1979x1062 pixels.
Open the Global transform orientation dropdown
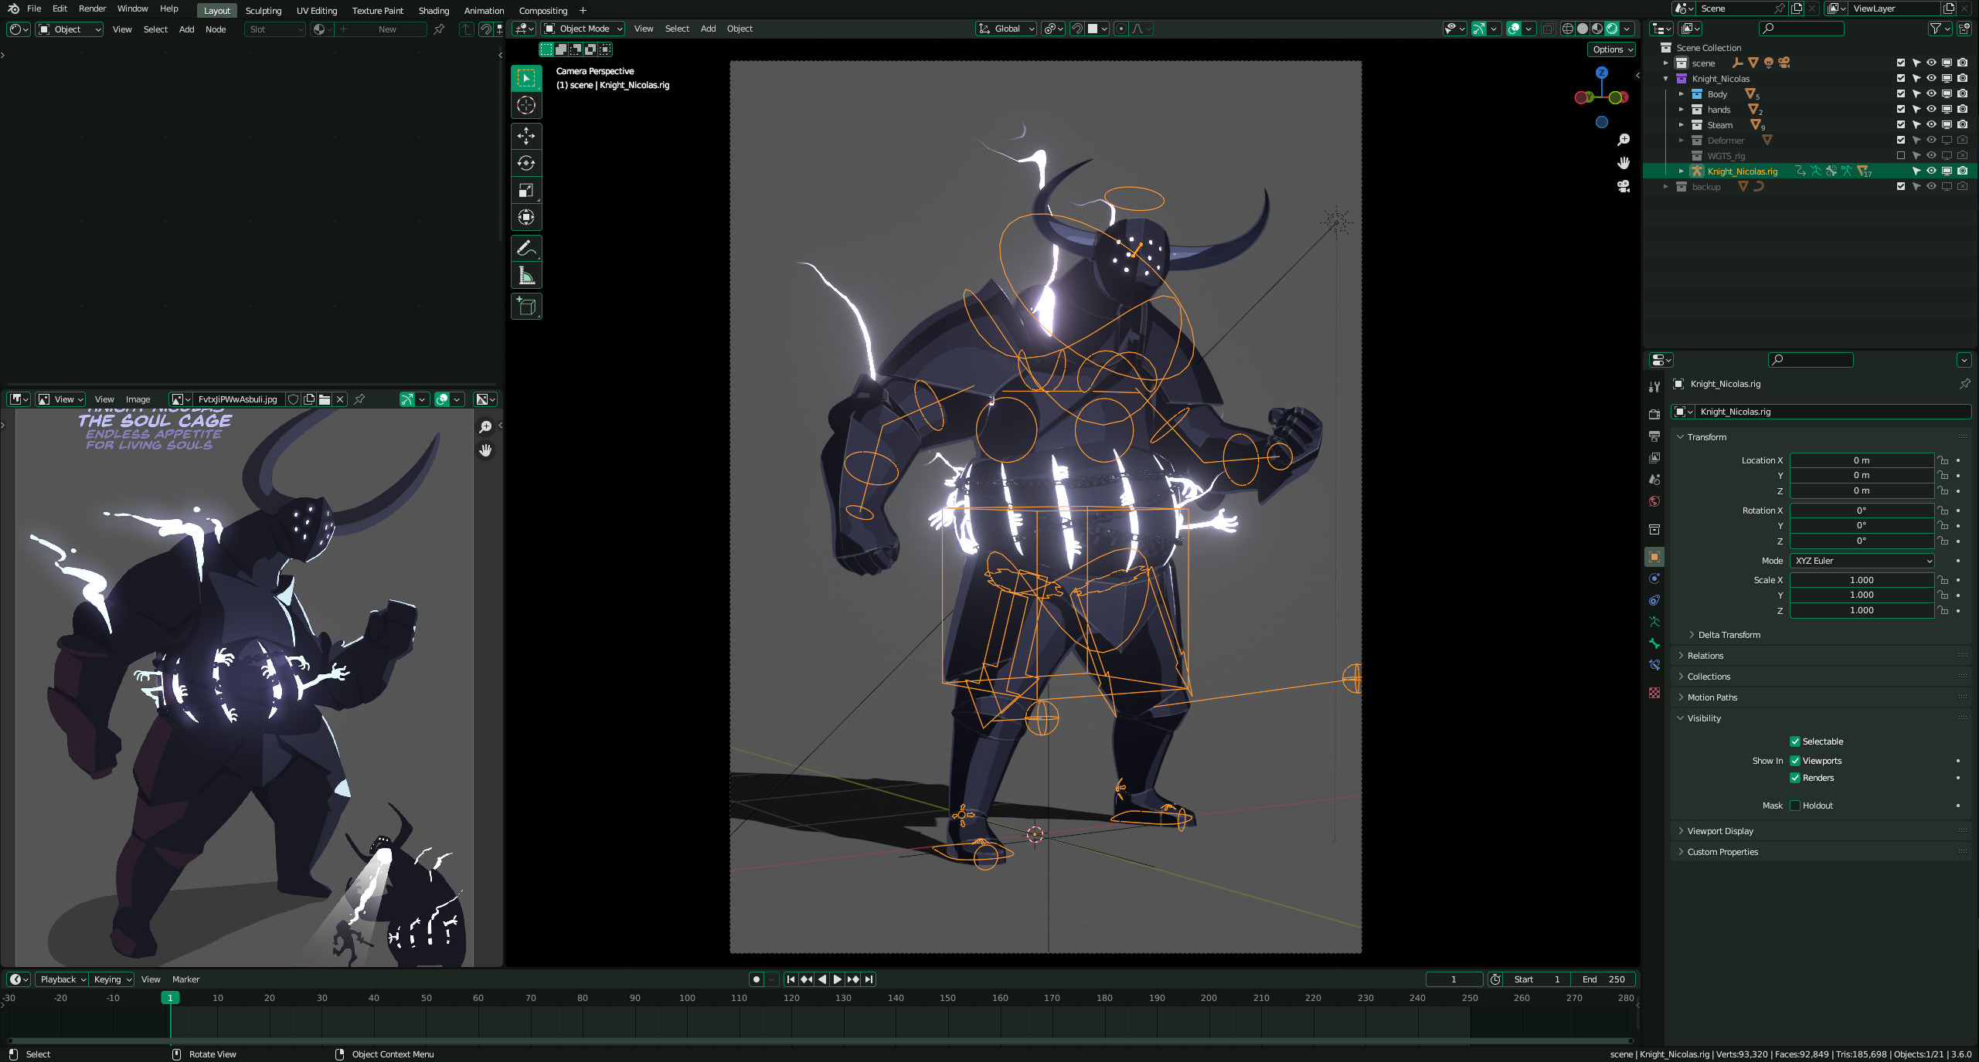[x=1006, y=29]
